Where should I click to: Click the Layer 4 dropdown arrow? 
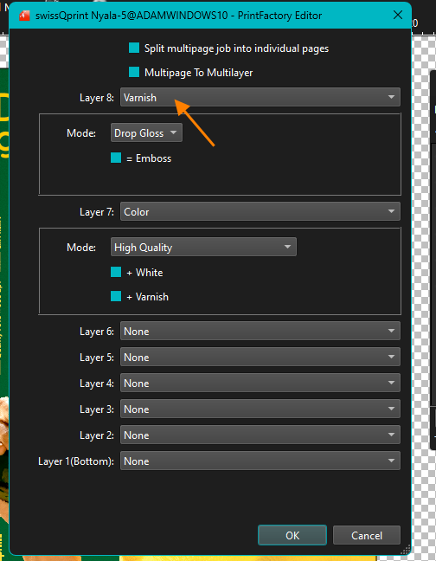pyautogui.click(x=391, y=383)
